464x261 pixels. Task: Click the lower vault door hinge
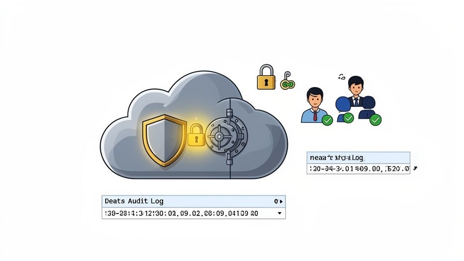tap(229, 158)
